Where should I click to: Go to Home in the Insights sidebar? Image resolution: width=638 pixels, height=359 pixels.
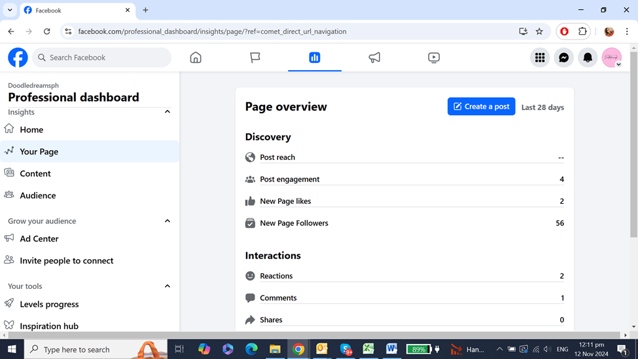(x=90, y=130)
